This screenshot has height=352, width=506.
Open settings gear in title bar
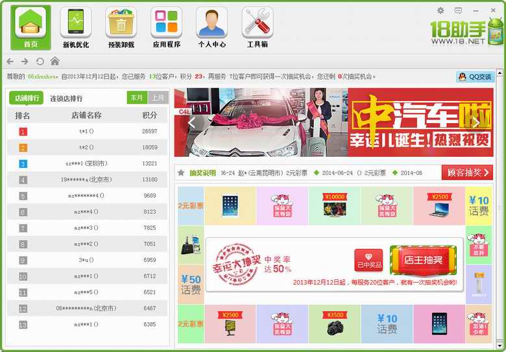[440, 10]
